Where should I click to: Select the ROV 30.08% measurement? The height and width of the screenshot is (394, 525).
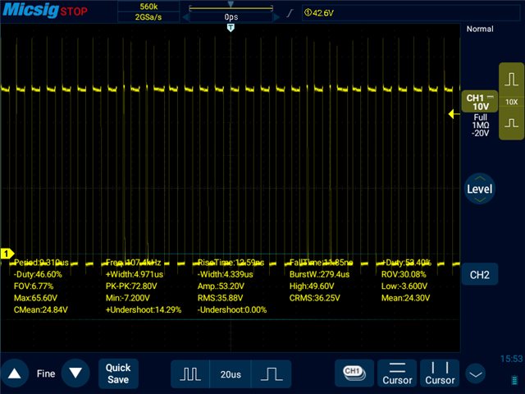[x=404, y=274]
